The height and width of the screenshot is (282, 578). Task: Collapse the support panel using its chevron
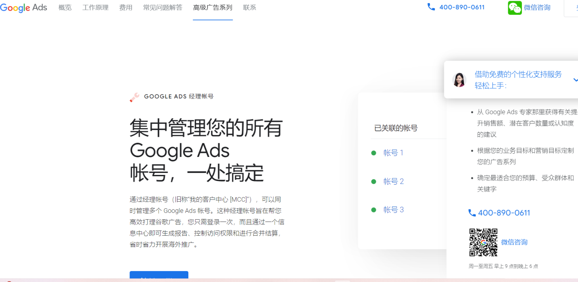pos(575,80)
